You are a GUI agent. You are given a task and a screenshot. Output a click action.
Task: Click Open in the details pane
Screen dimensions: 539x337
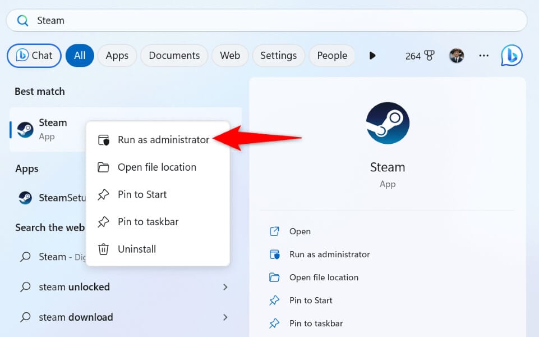pyautogui.click(x=300, y=231)
